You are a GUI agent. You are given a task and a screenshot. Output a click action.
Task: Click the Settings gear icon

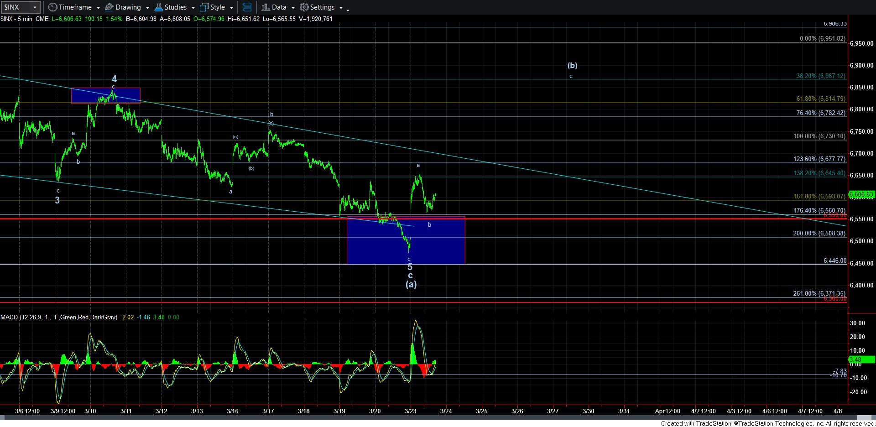[x=304, y=7]
